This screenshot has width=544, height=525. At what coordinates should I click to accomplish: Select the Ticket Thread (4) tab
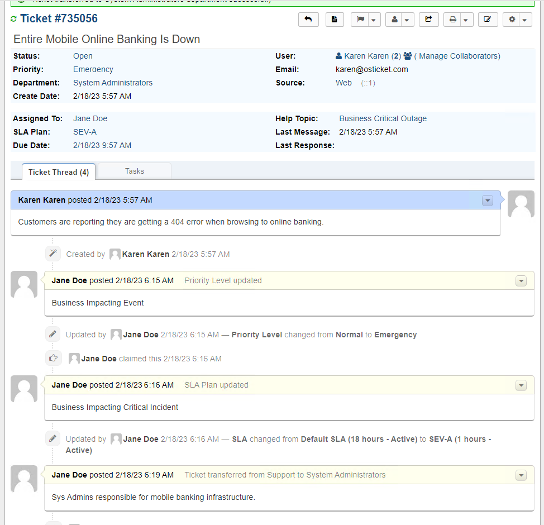tap(59, 172)
